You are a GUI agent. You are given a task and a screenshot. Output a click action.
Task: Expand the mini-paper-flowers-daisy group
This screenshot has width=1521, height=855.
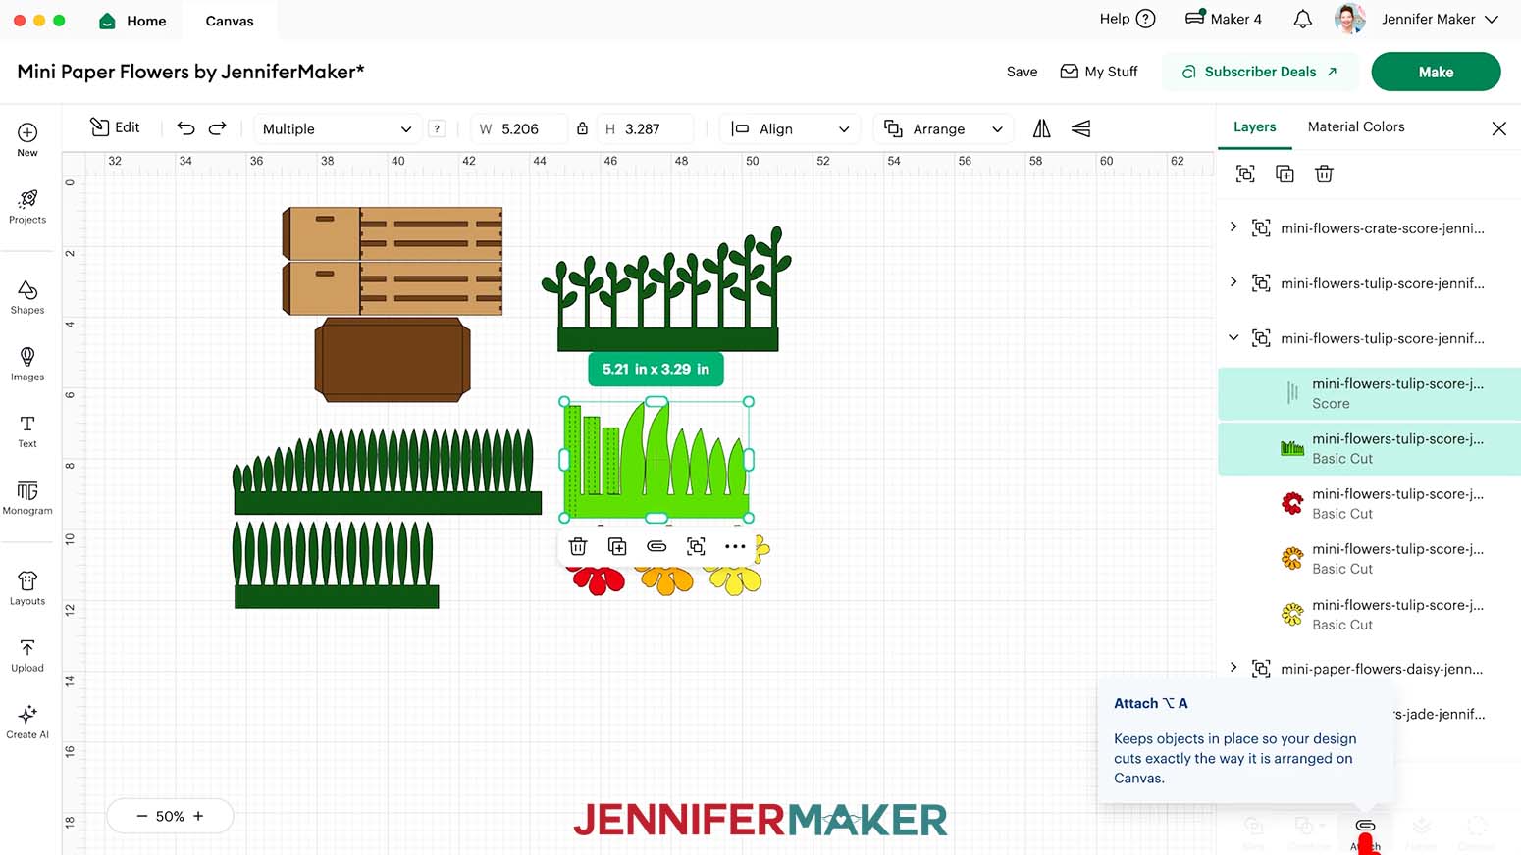coord(1233,667)
